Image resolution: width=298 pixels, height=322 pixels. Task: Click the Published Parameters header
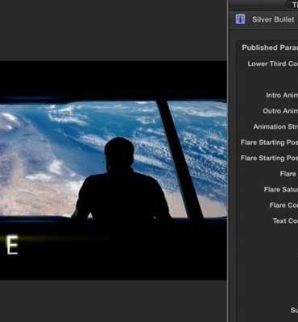tap(270, 47)
